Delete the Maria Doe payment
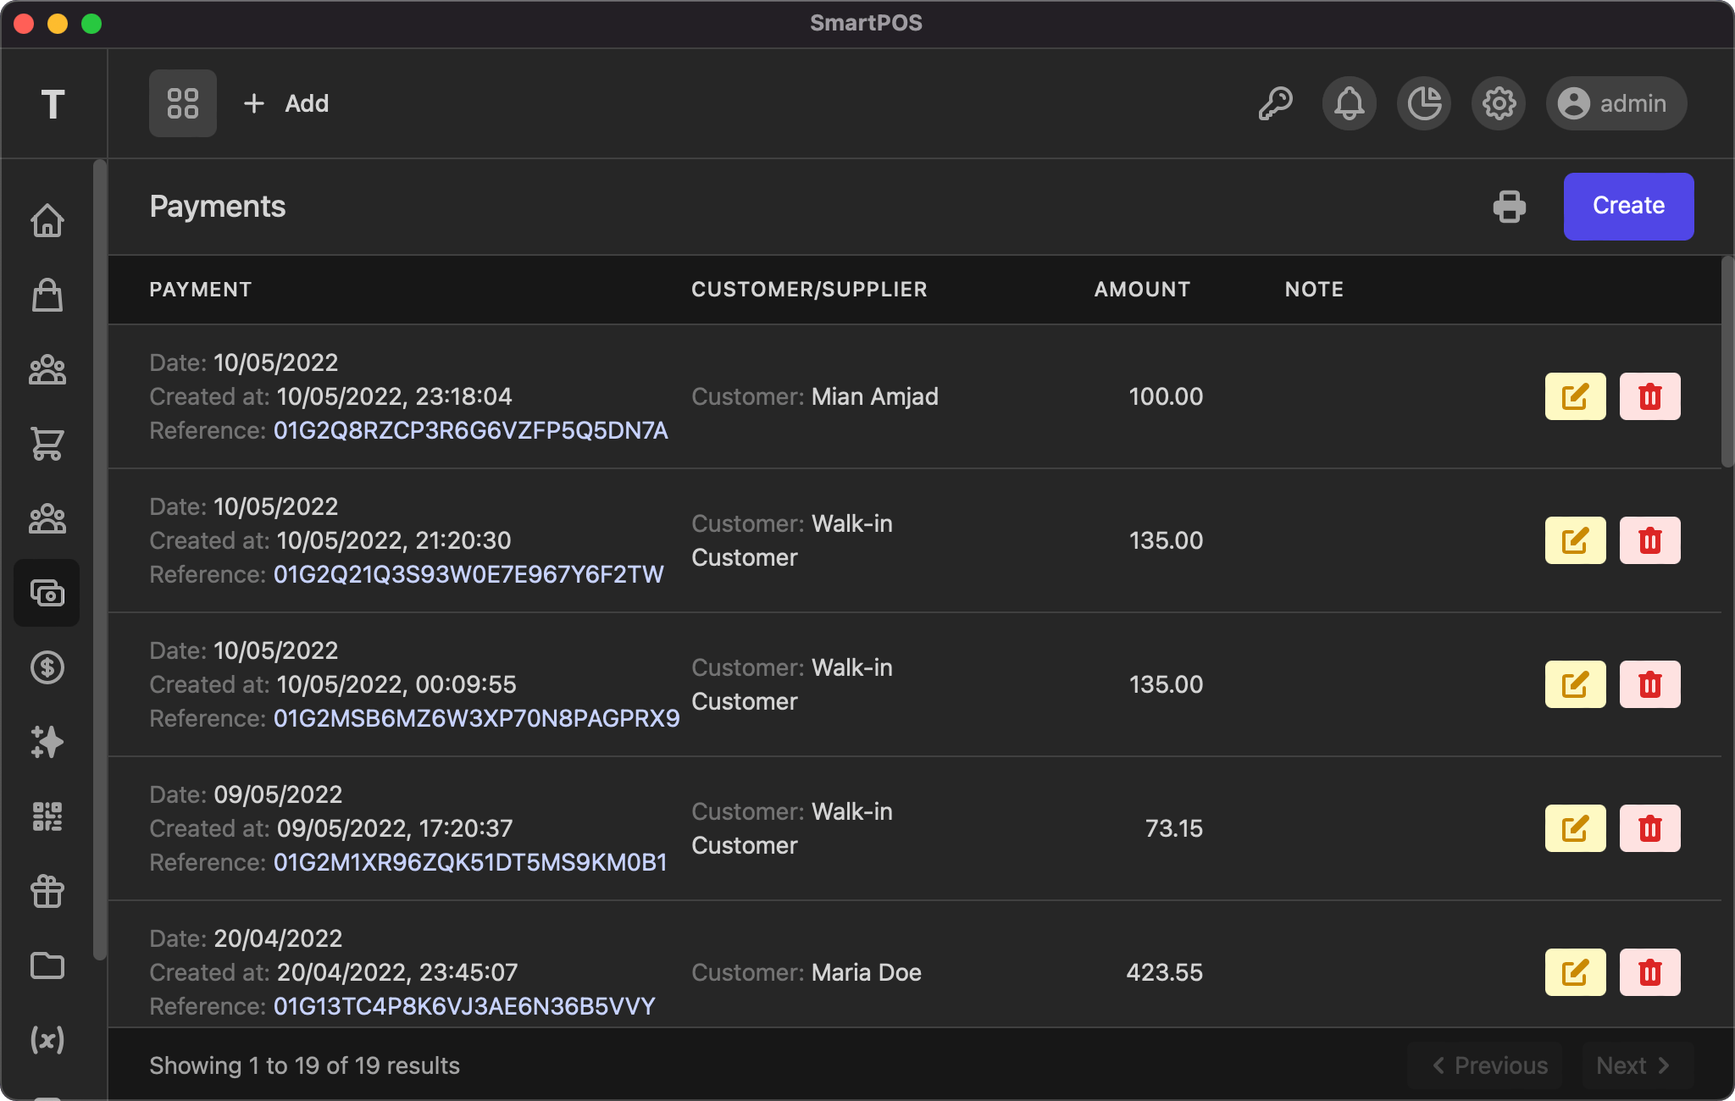 (1649, 972)
